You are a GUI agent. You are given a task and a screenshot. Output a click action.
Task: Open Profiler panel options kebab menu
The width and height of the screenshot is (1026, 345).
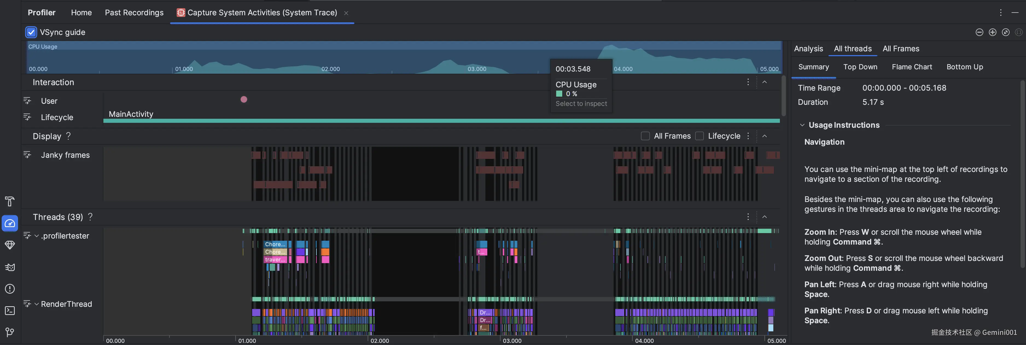[x=1001, y=13]
